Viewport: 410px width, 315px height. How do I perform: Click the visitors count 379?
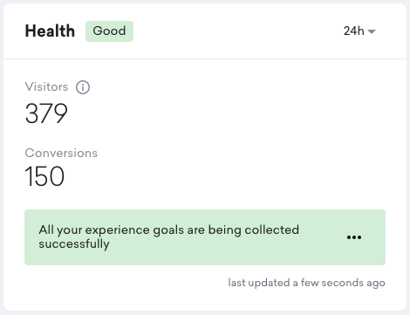pyautogui.click(x=46, y=113)
